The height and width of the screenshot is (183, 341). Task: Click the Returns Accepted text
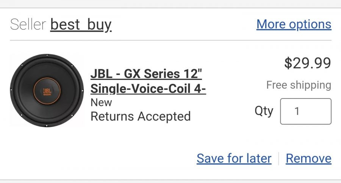[141, 116]
